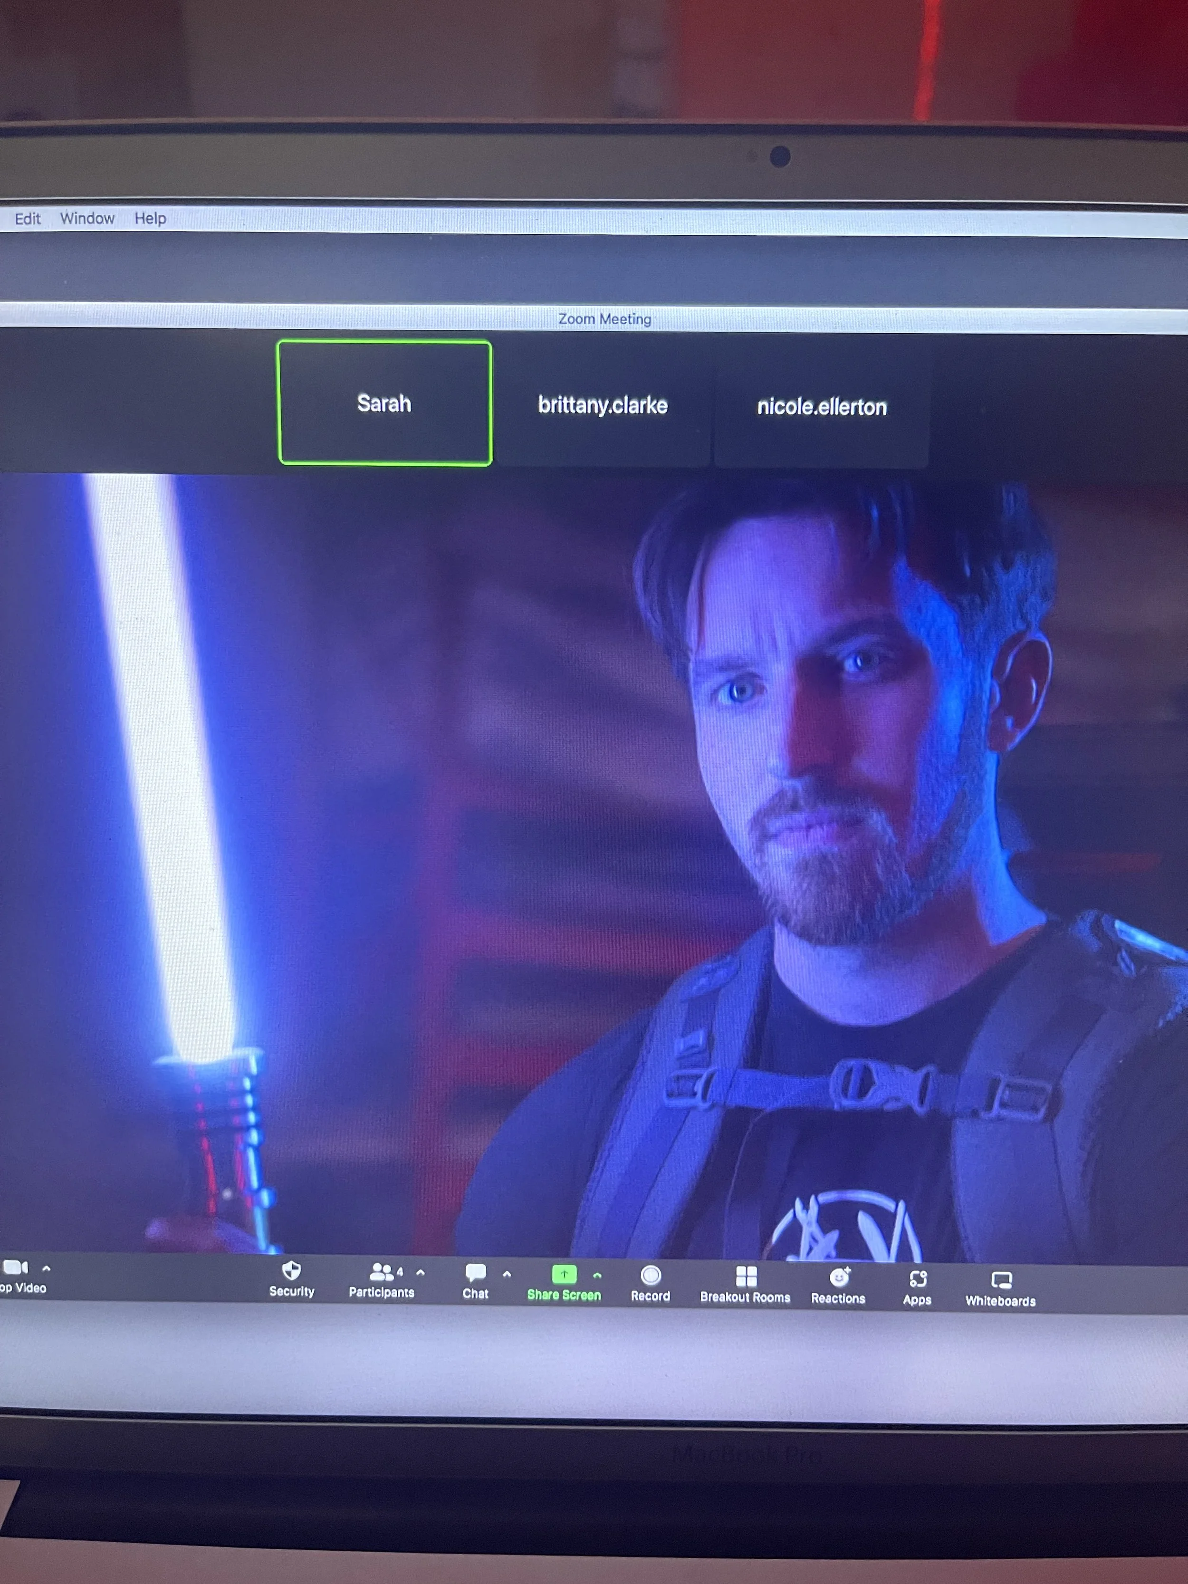Open the Help menu
Viewport: 1188px width, 1584px height.
pos(150,219)
